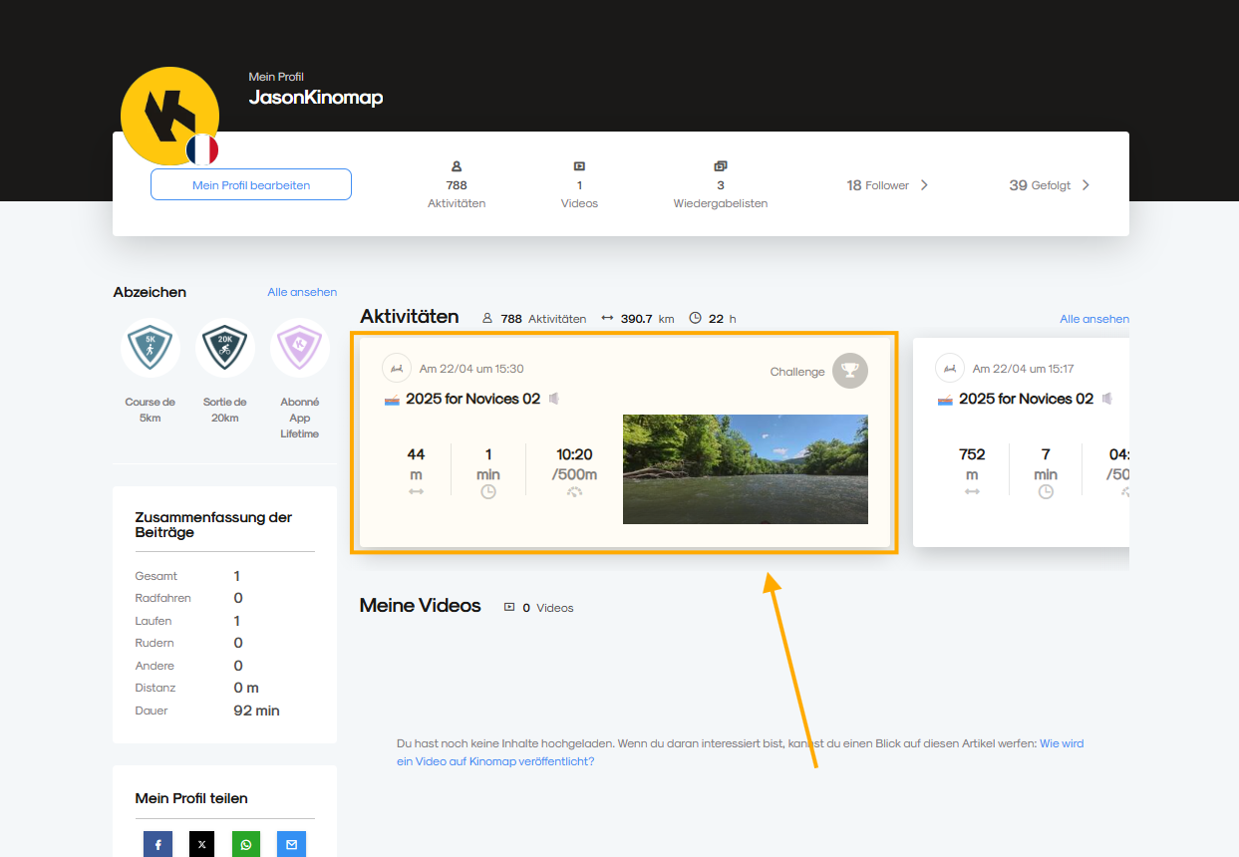Click the 'Rudern' row in summary

pyautogui.click(x=188, y=643)
